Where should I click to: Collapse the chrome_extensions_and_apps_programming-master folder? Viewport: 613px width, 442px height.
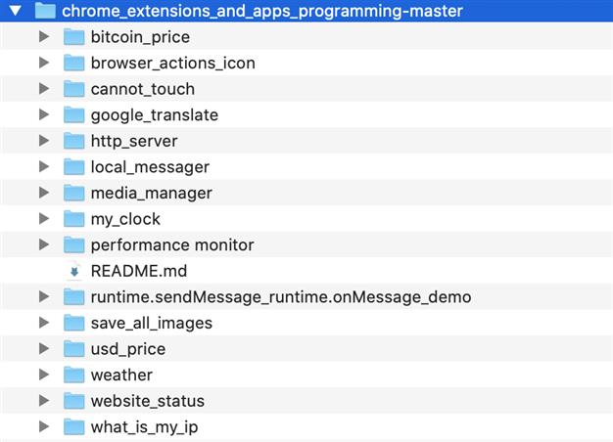(x=16, y=11)
